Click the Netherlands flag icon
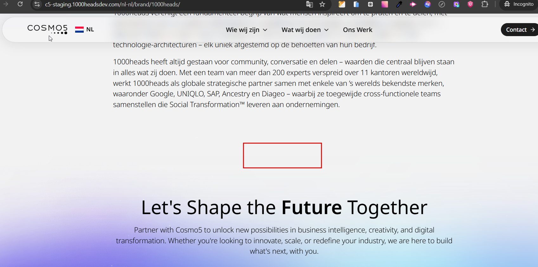Viewport: 538px width, 267px height. point(79,29)
